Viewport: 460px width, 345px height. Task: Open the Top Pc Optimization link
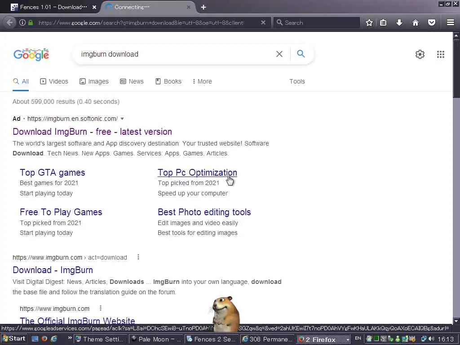click(197, 172)
